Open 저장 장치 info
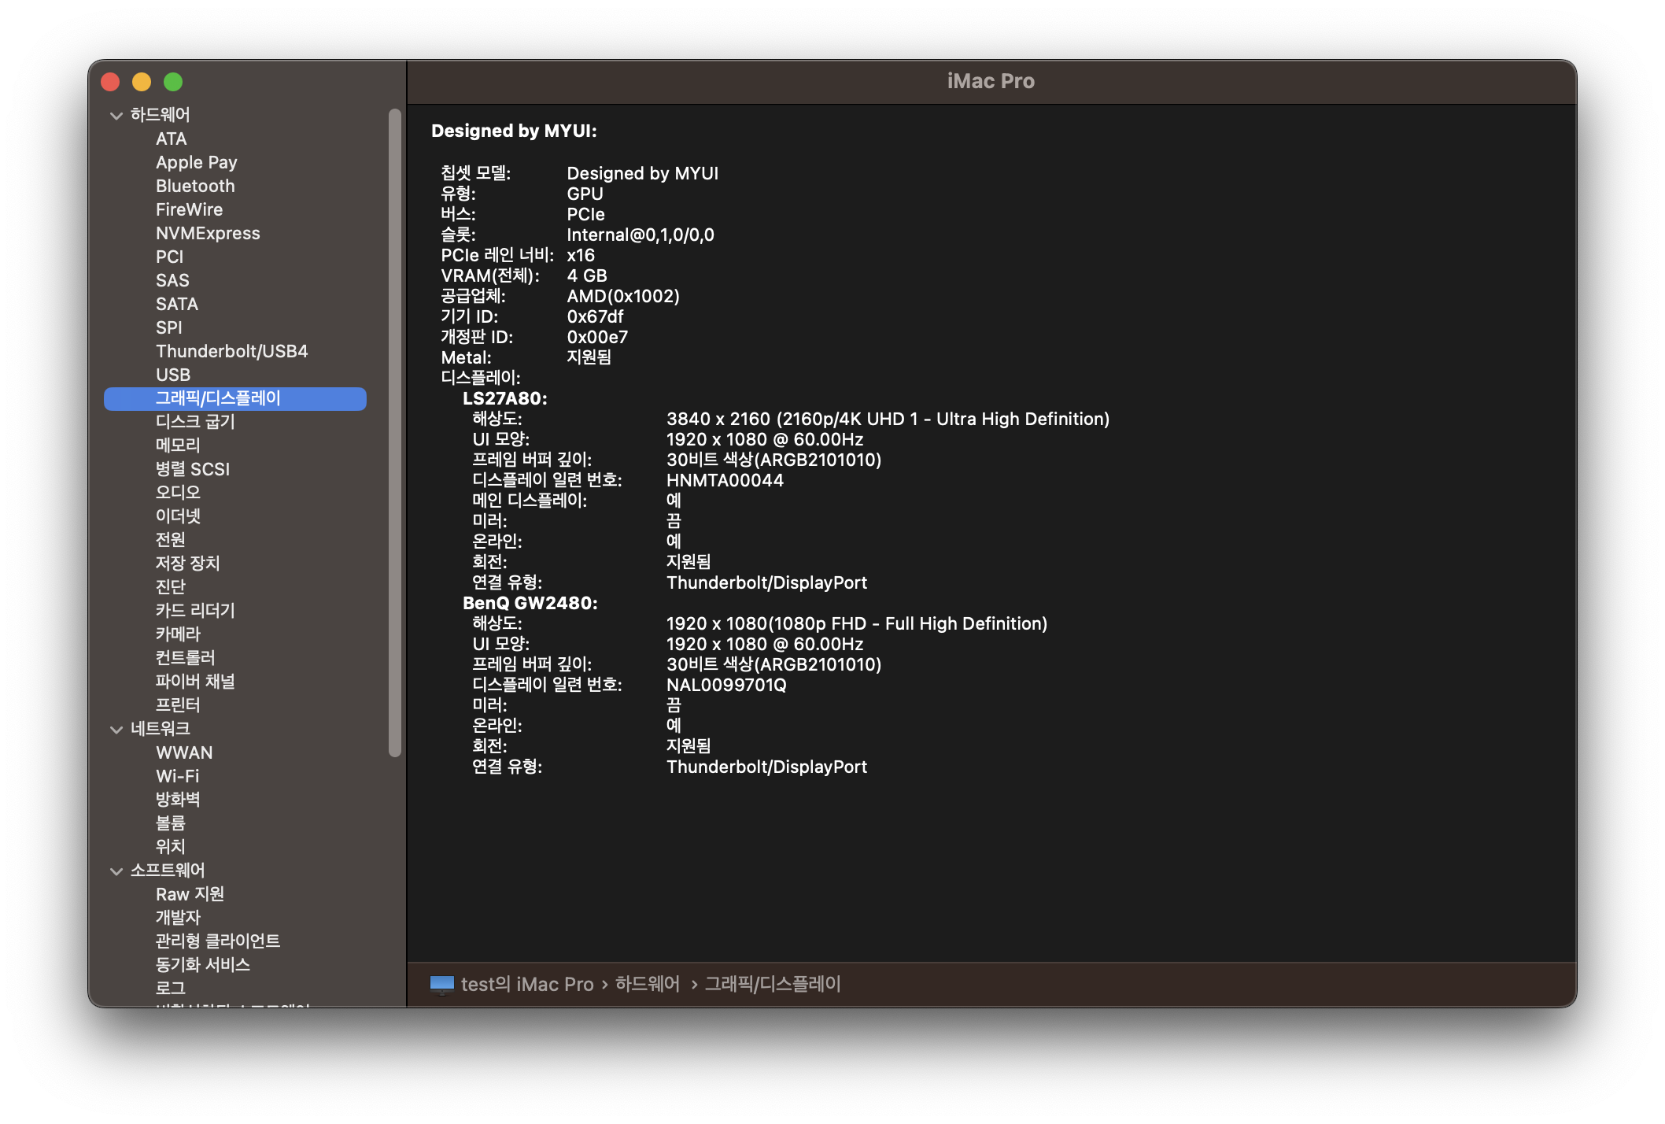This screenshot has height=1124, width=1665. [188, 564]
